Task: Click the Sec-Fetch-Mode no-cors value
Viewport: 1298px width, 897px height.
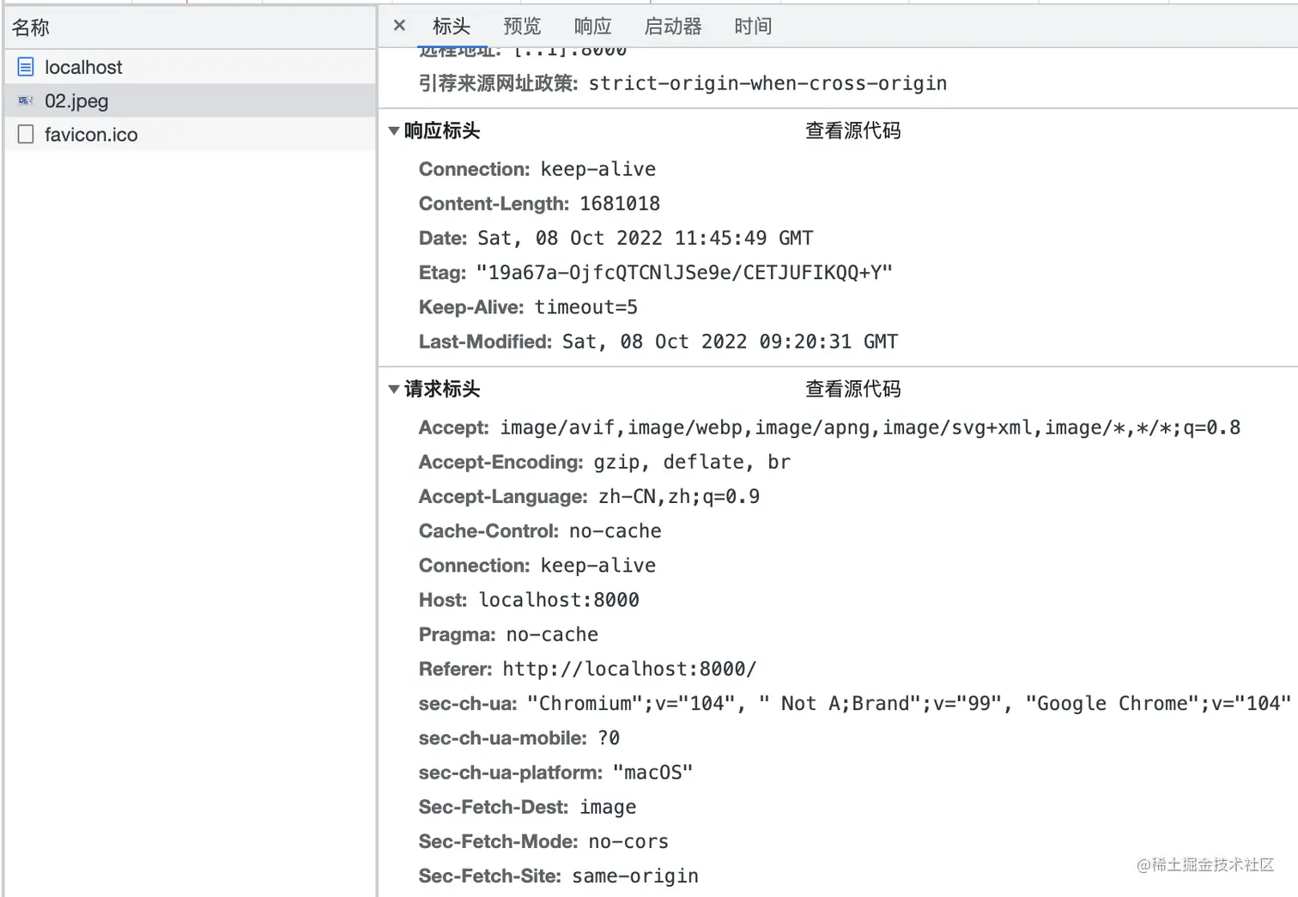Action: click(x=628, y=841)
